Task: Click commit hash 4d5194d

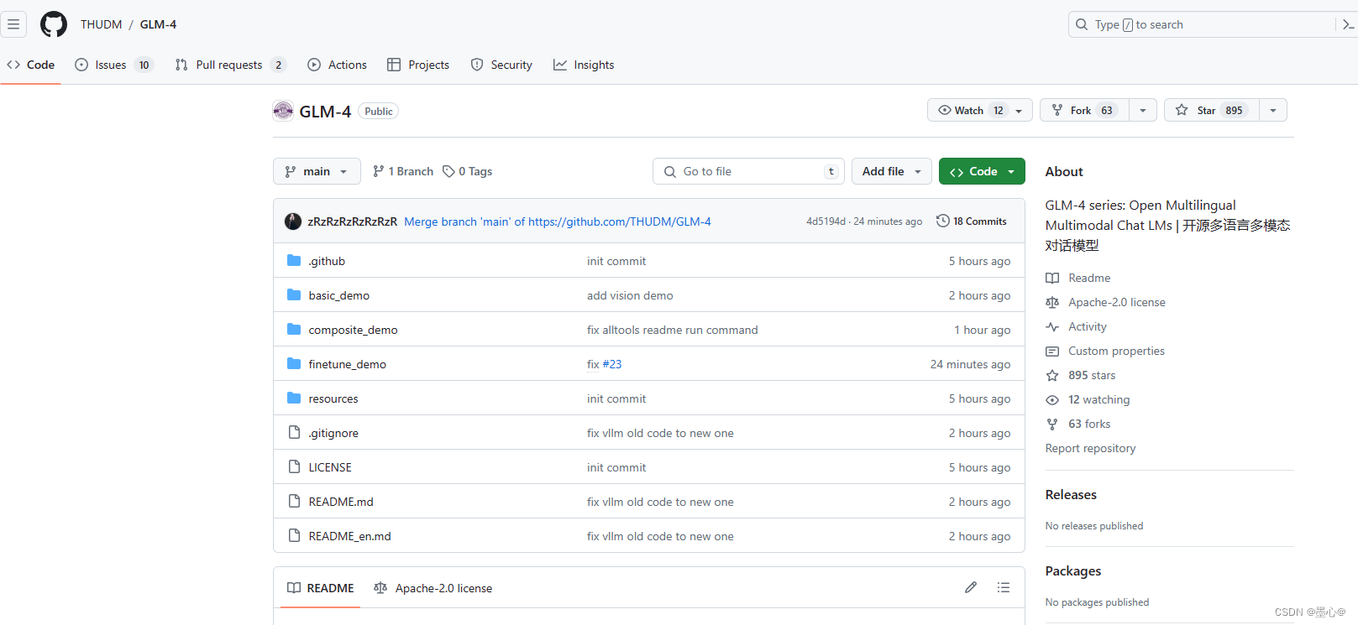Action: pyautogui.click(x=826, y=221)
